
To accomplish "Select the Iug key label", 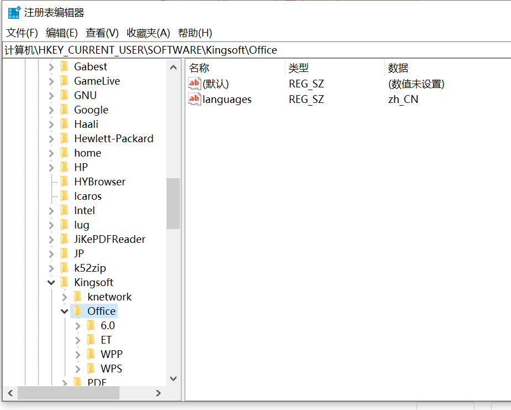I will (x=82, y=225).
